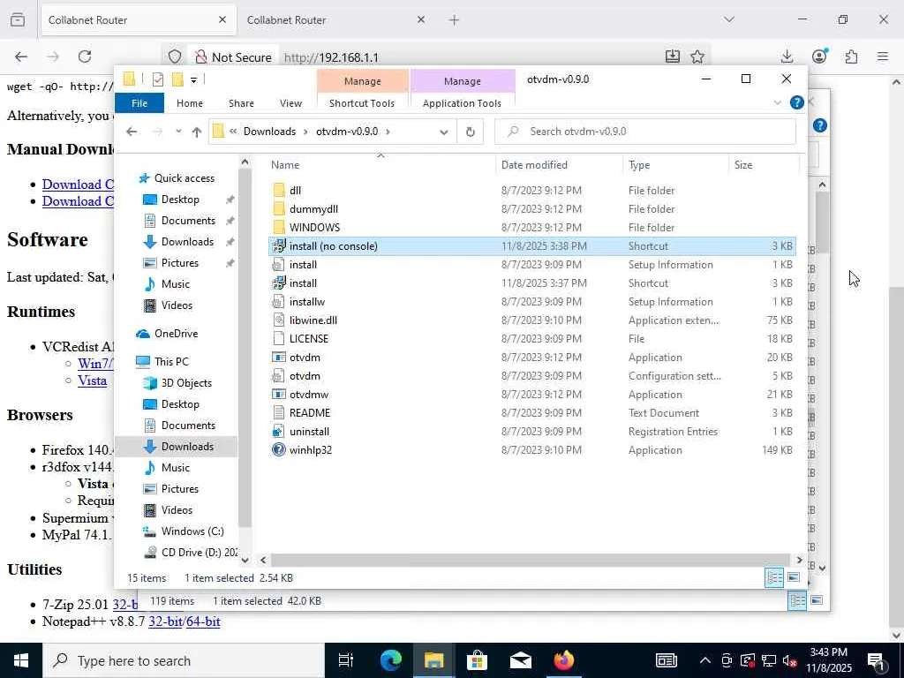The image size is (904, 678).
Task: Switch to details view layout icon
Action: point(774,577)
